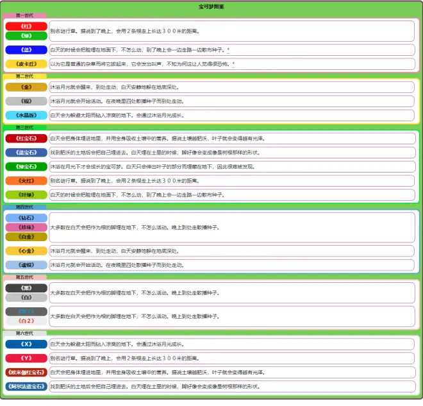Click the 《金》 row description text
This screenshot has width=423, height=406.
(x=115, y=87)
